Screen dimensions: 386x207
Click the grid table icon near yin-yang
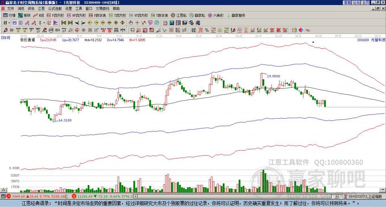(x=294, y=30)
